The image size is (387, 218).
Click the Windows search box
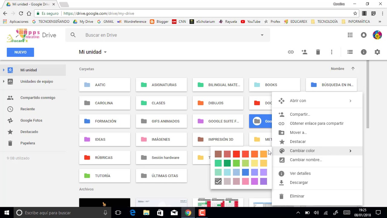point(62,213)
